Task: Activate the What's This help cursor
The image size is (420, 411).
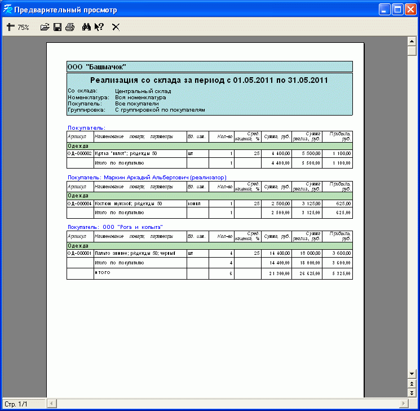Action: point(99,27)
